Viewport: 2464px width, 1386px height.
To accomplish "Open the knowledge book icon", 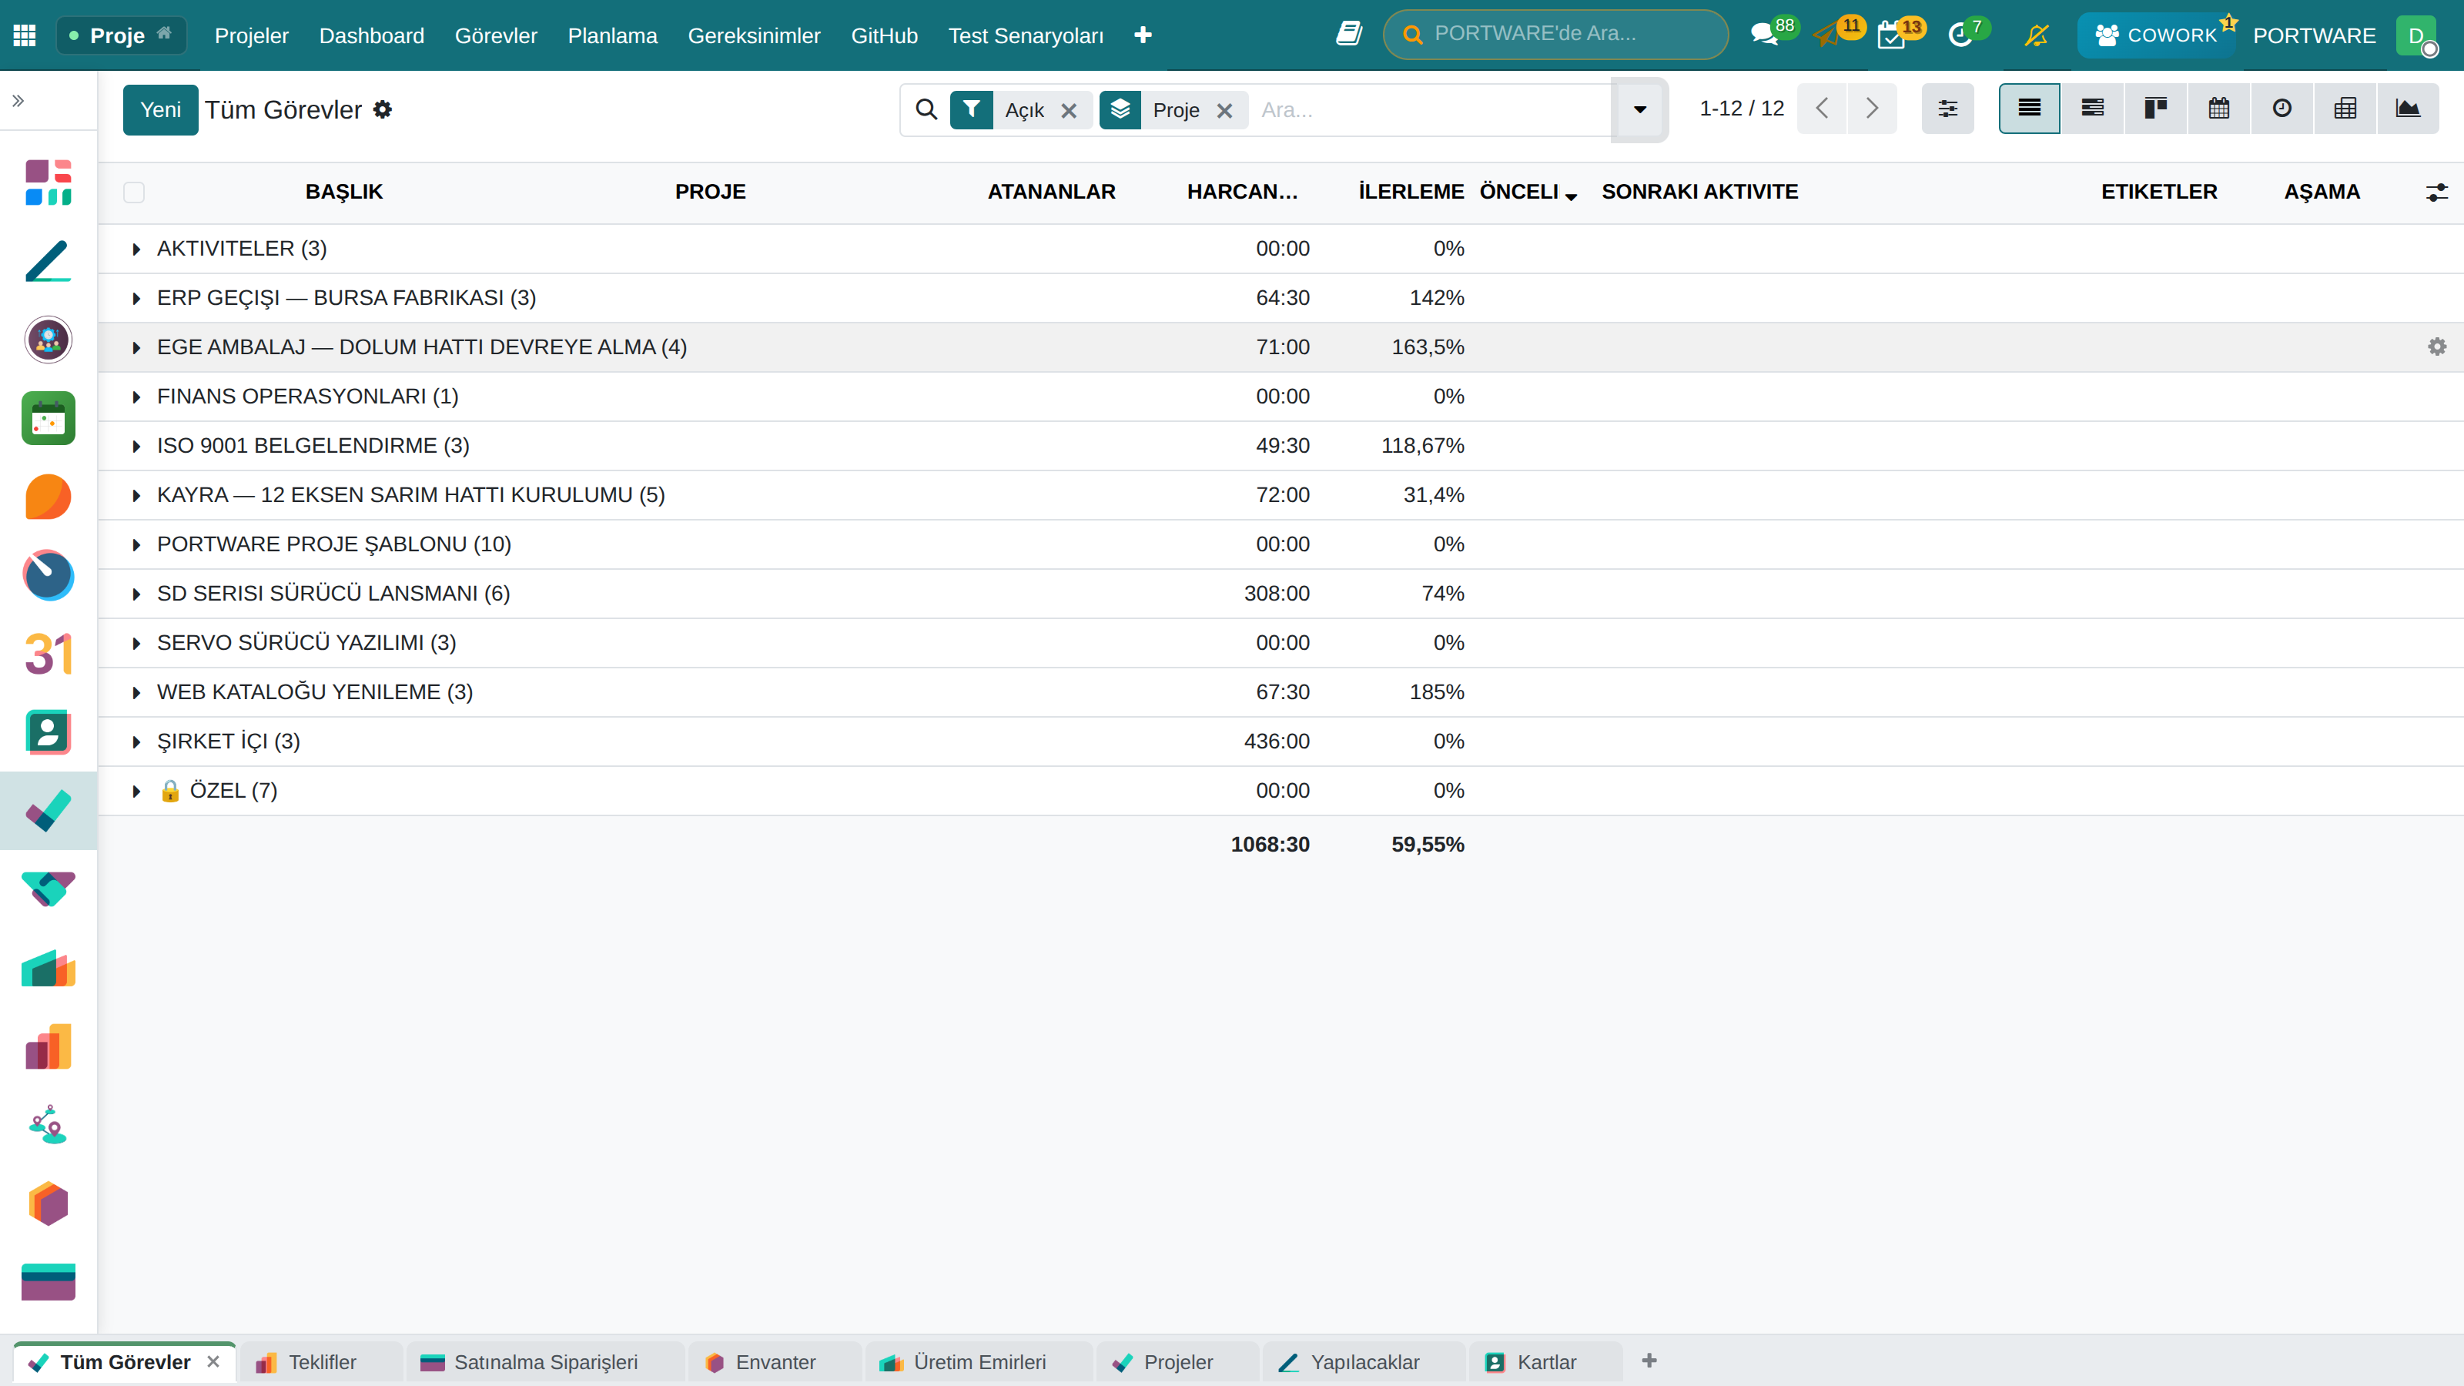I will click(1349, 35).
